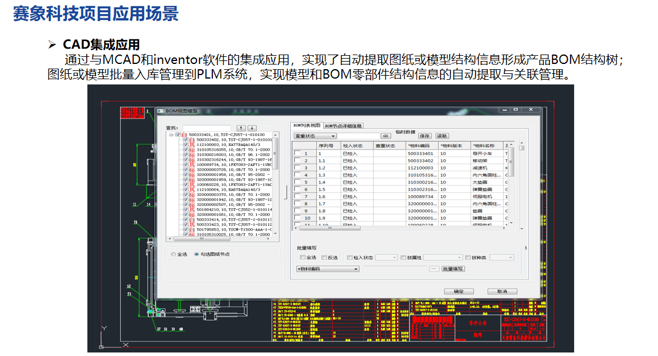
Task: Switch to BOM节点详细信息 tab
Action: coord(344,126)
